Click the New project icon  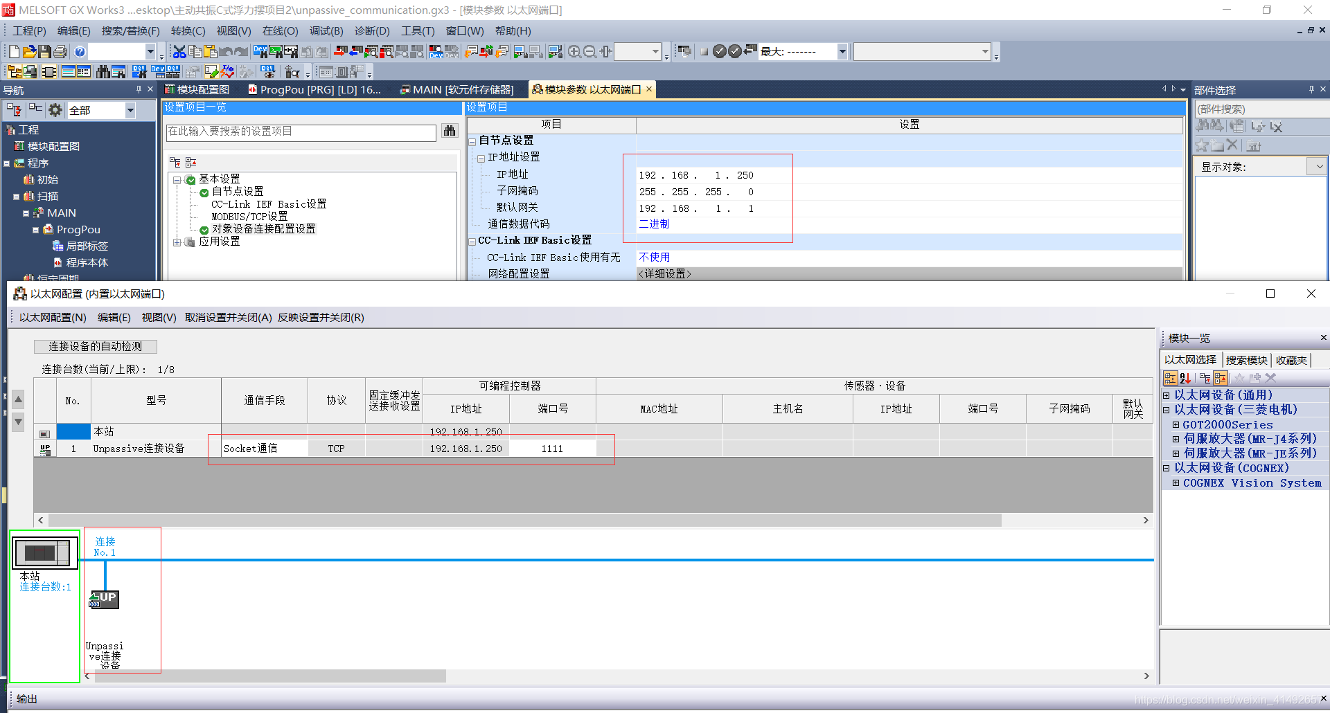coord(14,52)
